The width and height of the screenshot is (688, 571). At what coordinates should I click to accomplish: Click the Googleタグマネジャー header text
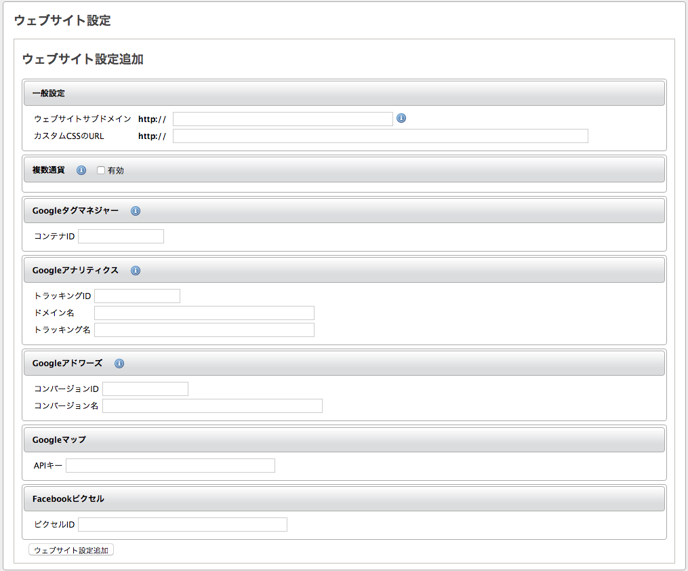(x=75, y=211)
